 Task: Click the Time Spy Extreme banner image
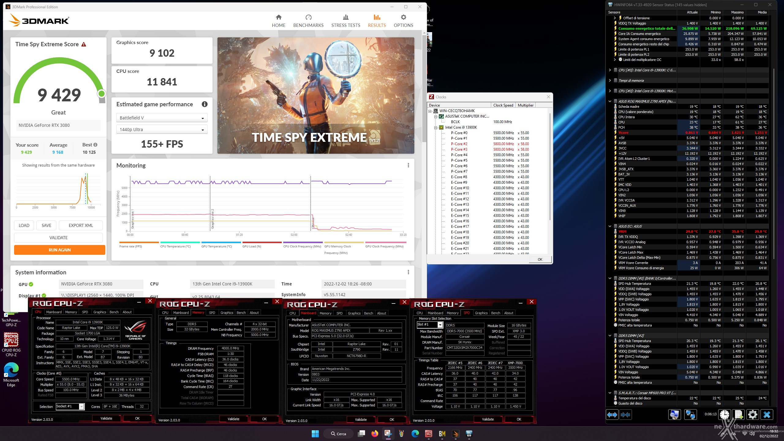click(316, 96)
